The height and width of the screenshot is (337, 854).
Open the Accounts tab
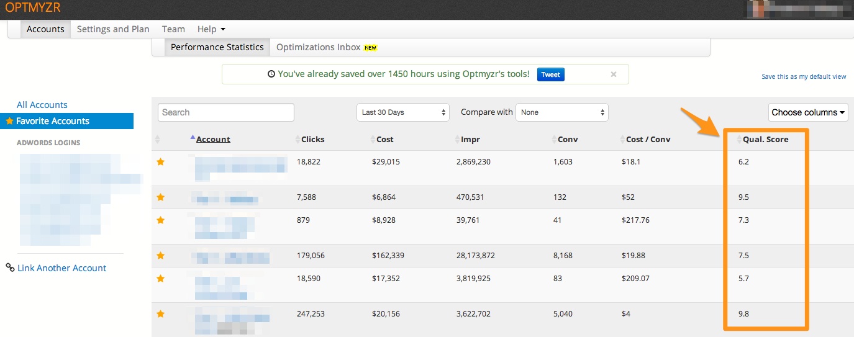(x=45, y=29)
